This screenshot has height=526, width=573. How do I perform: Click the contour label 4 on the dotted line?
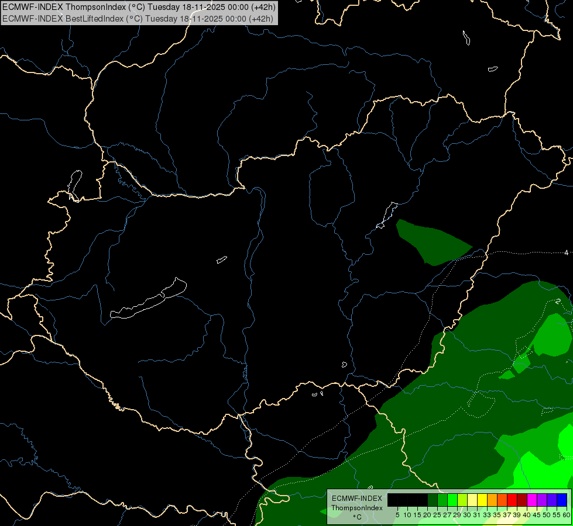(567, 252)
